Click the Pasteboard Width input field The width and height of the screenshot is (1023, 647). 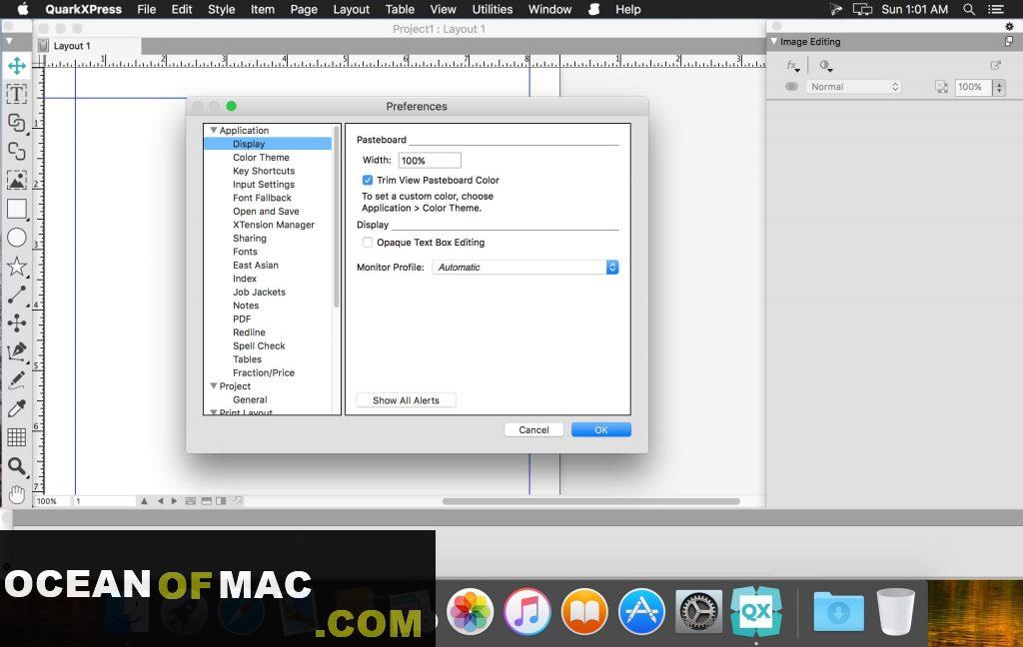point(430,161)
